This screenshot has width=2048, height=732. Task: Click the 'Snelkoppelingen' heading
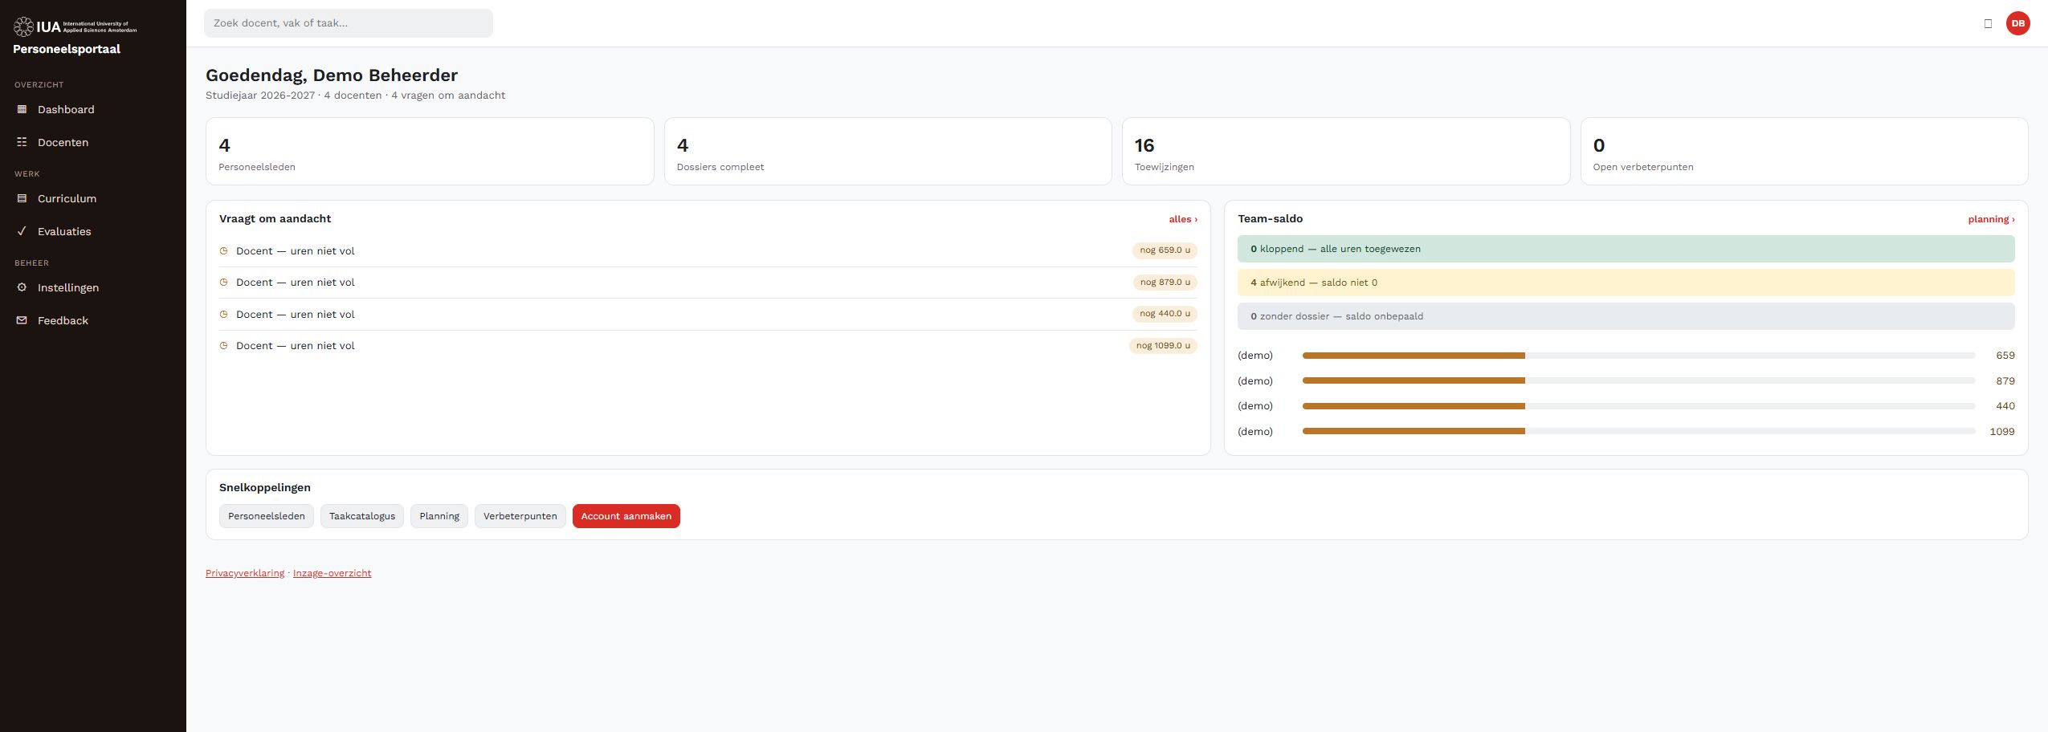[265, 487]
